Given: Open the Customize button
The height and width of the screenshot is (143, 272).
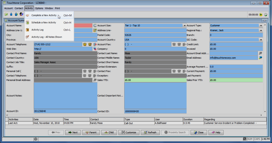Looking at the screenshot, I should 129,132.
